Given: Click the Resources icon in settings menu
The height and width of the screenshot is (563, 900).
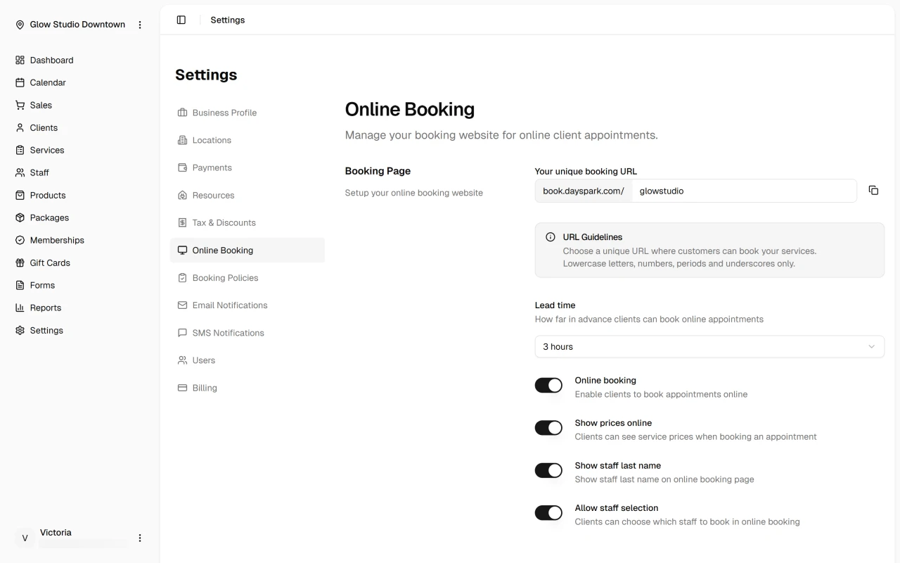Looking at the screenshot, I should point(182,196).
